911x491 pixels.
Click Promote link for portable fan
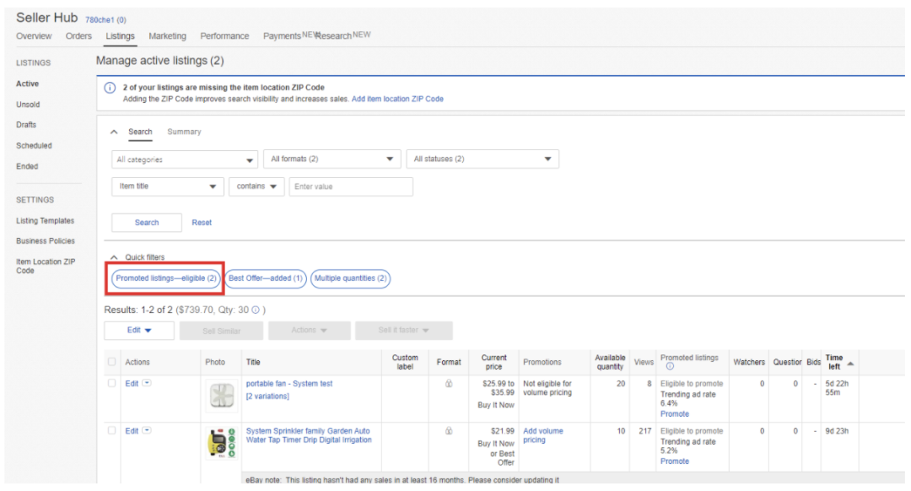coord(675,413)
